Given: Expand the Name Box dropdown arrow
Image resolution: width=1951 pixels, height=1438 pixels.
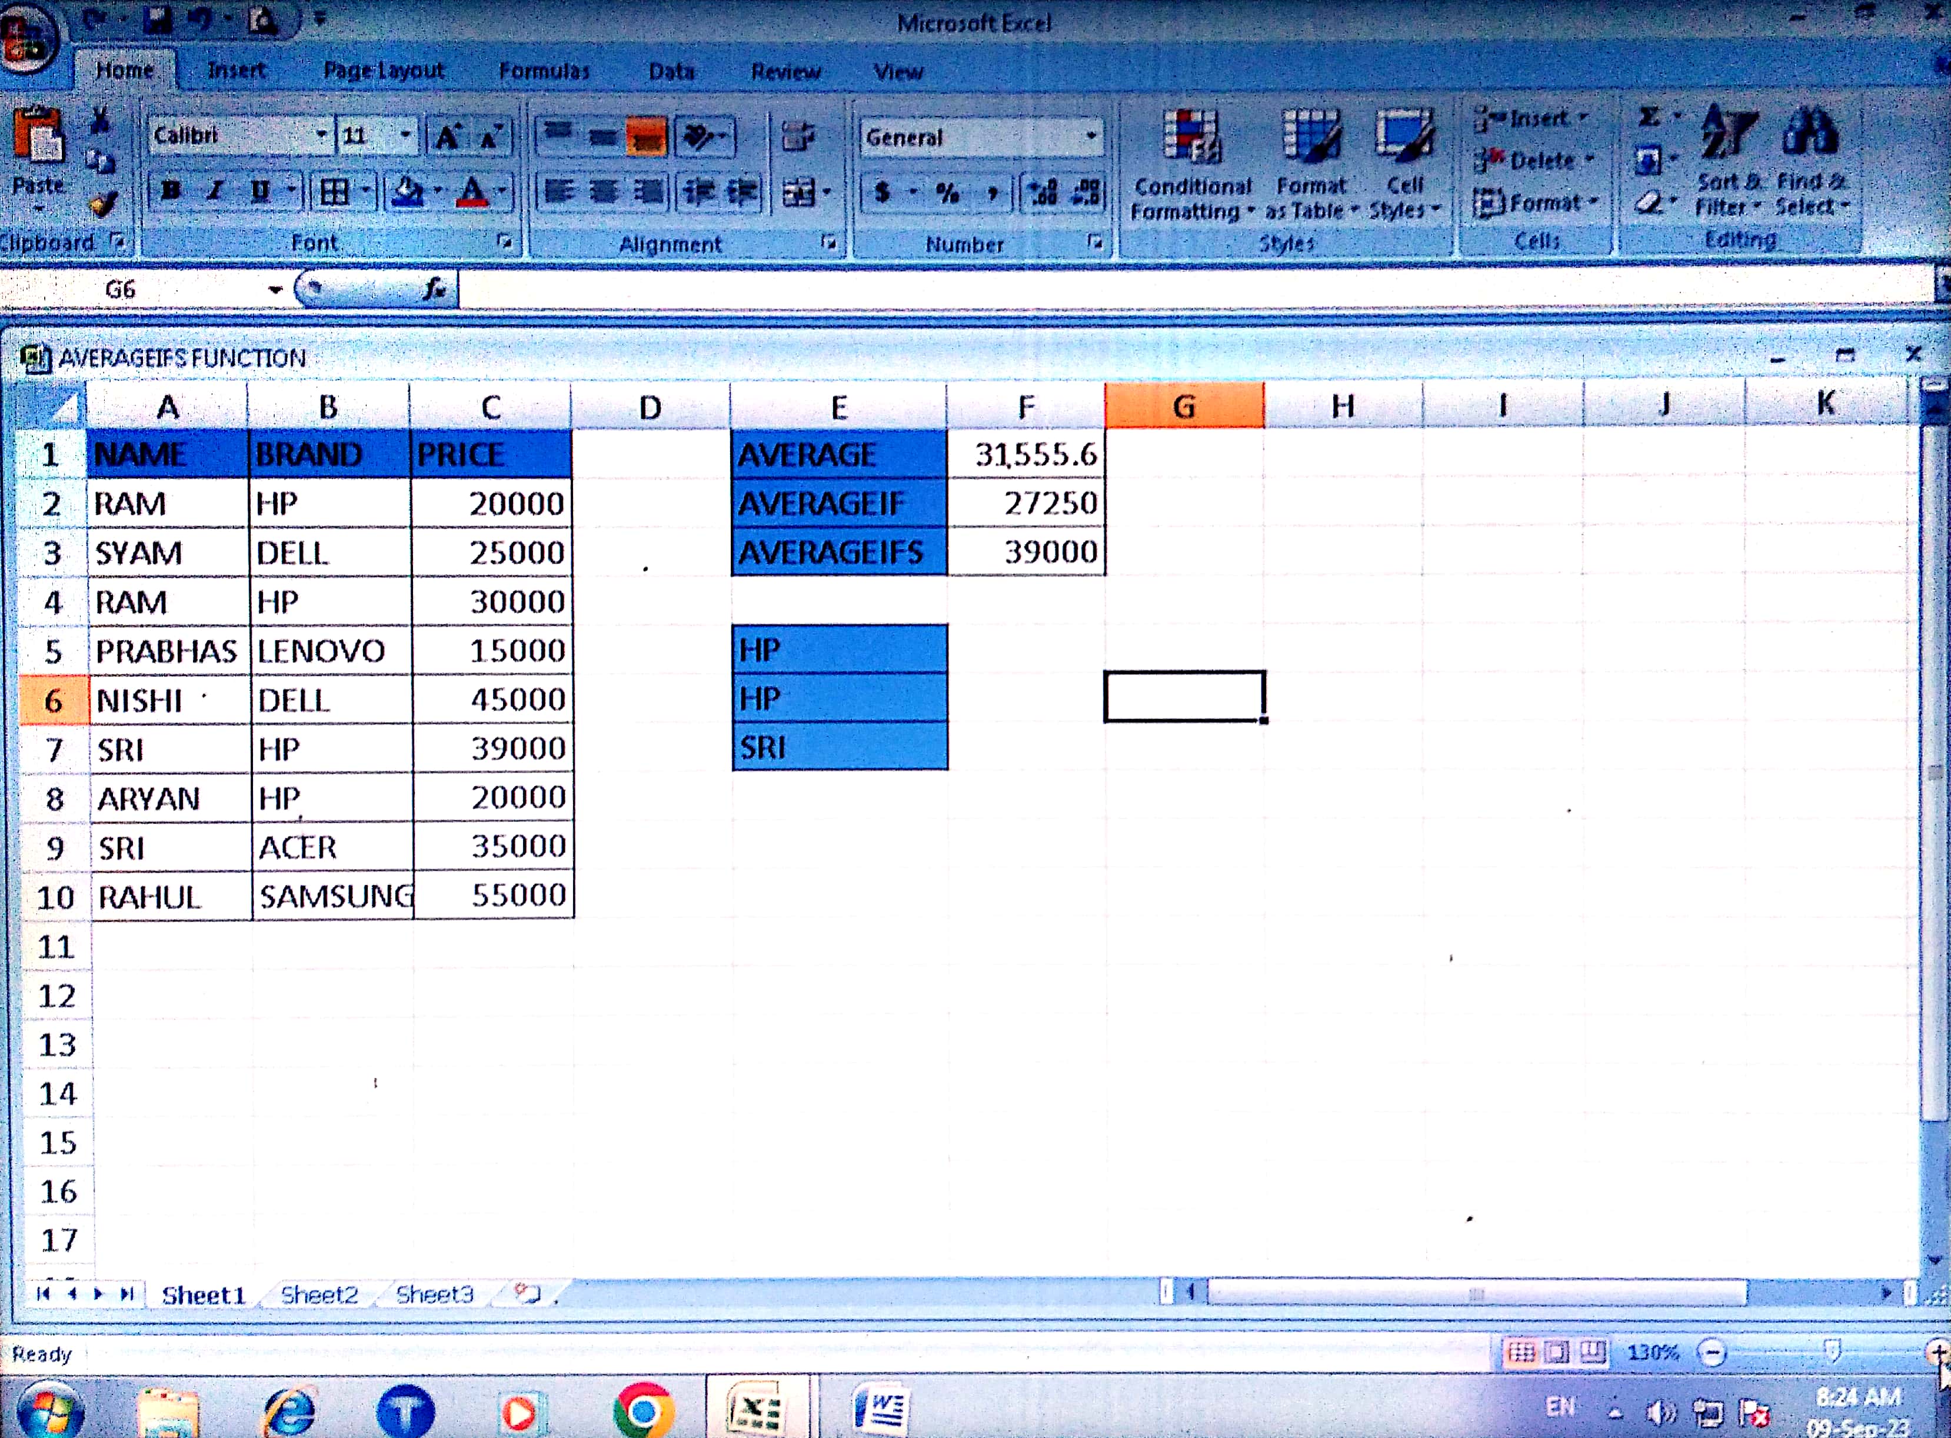Looking at the screenshot, I should (x=275, y=290).
